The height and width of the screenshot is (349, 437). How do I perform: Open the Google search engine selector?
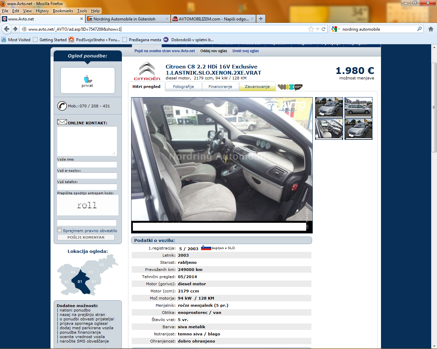(x=336, y=29)
